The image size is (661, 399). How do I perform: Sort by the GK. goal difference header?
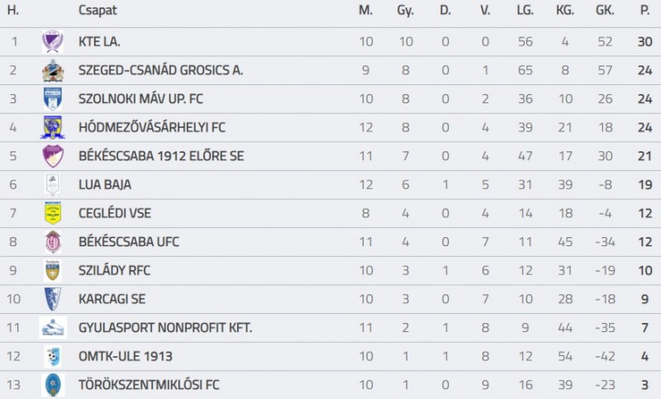[x=605, y=10]
